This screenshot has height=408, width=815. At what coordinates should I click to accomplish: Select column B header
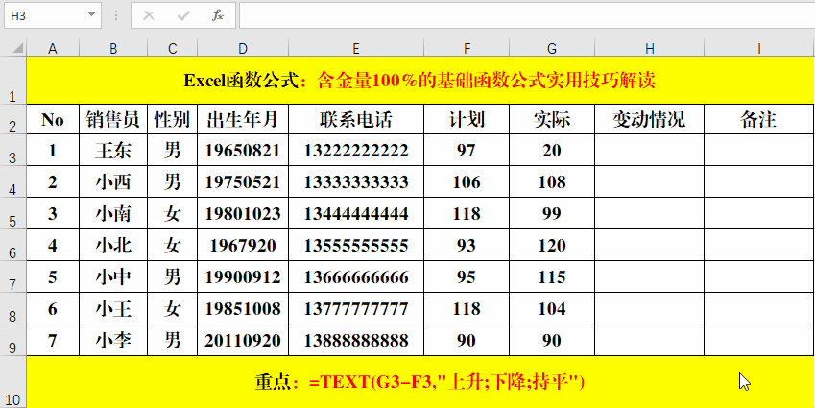(113, 48)
